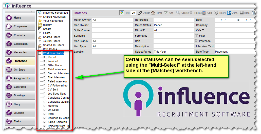Click the Attach paperclip icon
The height and width of the screenshot is (134, 261).
pos(140,13)
